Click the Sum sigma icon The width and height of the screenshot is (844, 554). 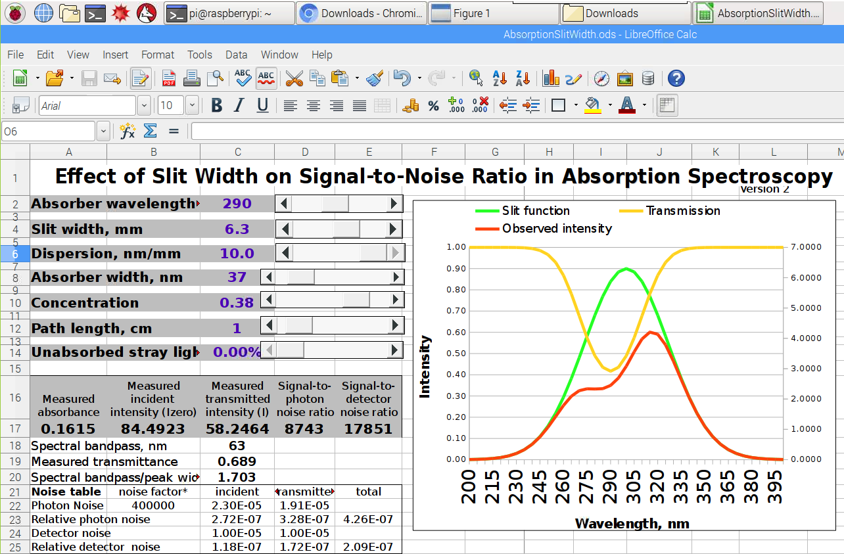click(x=151, y=131)
